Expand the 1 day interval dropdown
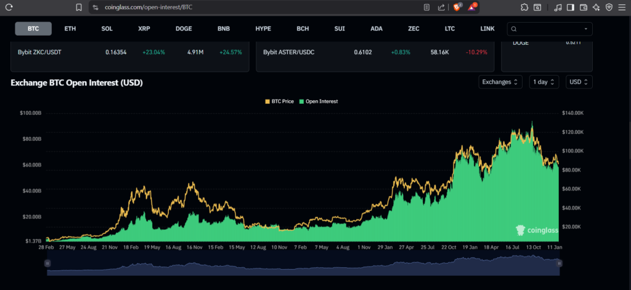The image size is (631, 290). point(544,82)
